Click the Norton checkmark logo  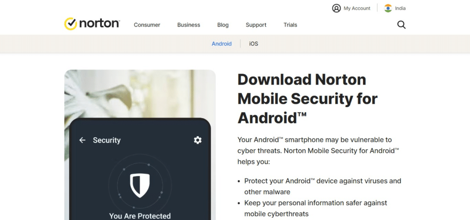(70, 24)
